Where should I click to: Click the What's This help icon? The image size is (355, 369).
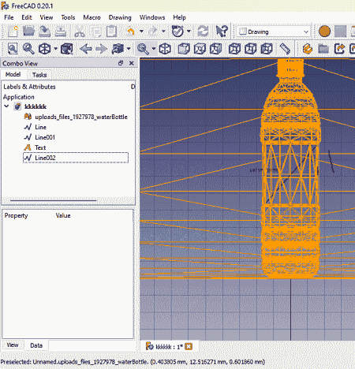(x=221, y=32)
